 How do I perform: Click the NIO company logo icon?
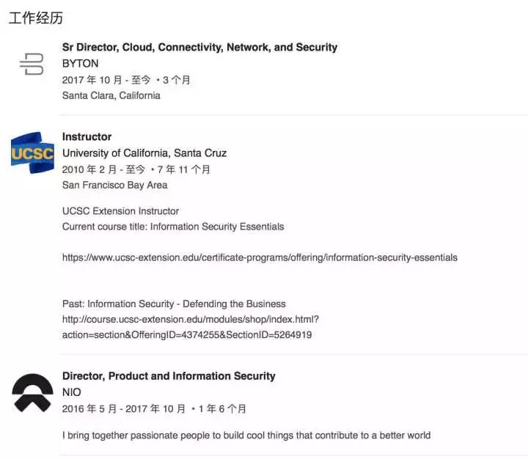coord(33,393)
